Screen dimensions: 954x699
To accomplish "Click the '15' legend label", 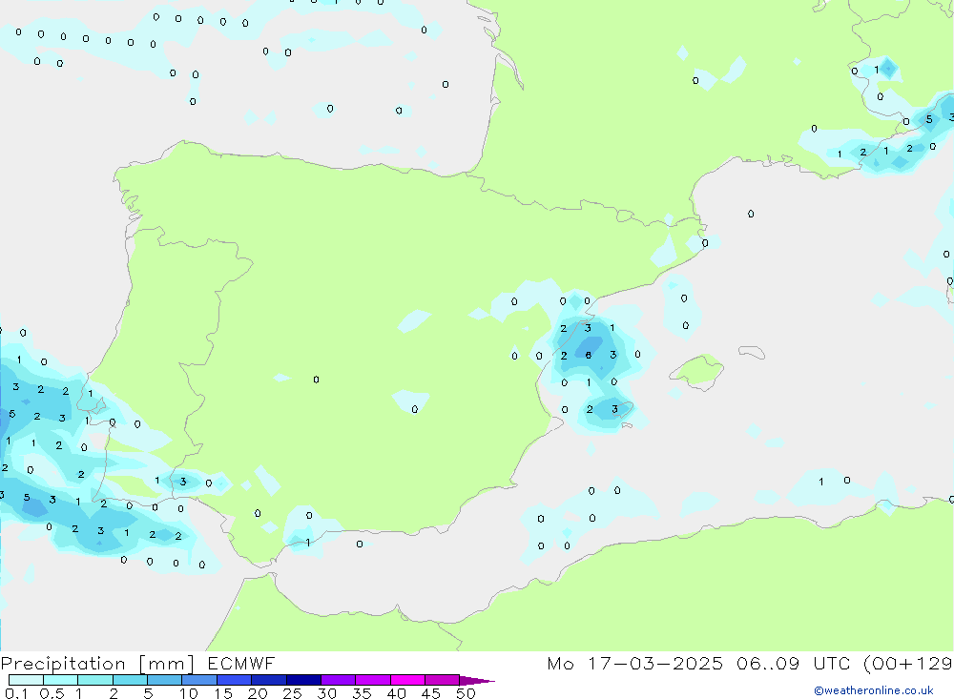I will 222,693.
